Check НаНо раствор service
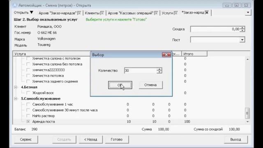 click(x=28, y=116)
